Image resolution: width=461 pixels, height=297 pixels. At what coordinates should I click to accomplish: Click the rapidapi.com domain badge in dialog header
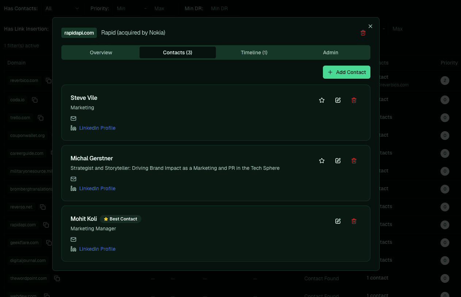click(x=79, y=33)
